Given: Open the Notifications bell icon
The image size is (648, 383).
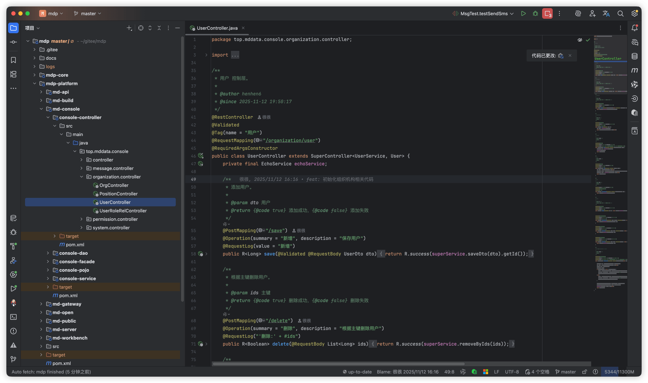Looking at the screenshot, I should (635, 28).
